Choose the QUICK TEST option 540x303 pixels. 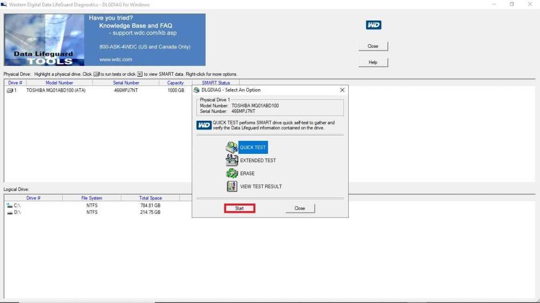pyautogui.click(x=253, y=147)
